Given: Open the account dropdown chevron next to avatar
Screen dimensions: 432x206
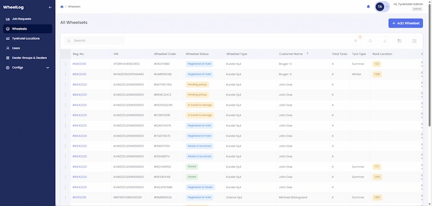Looking at the screenshot, I should point(387,6).
